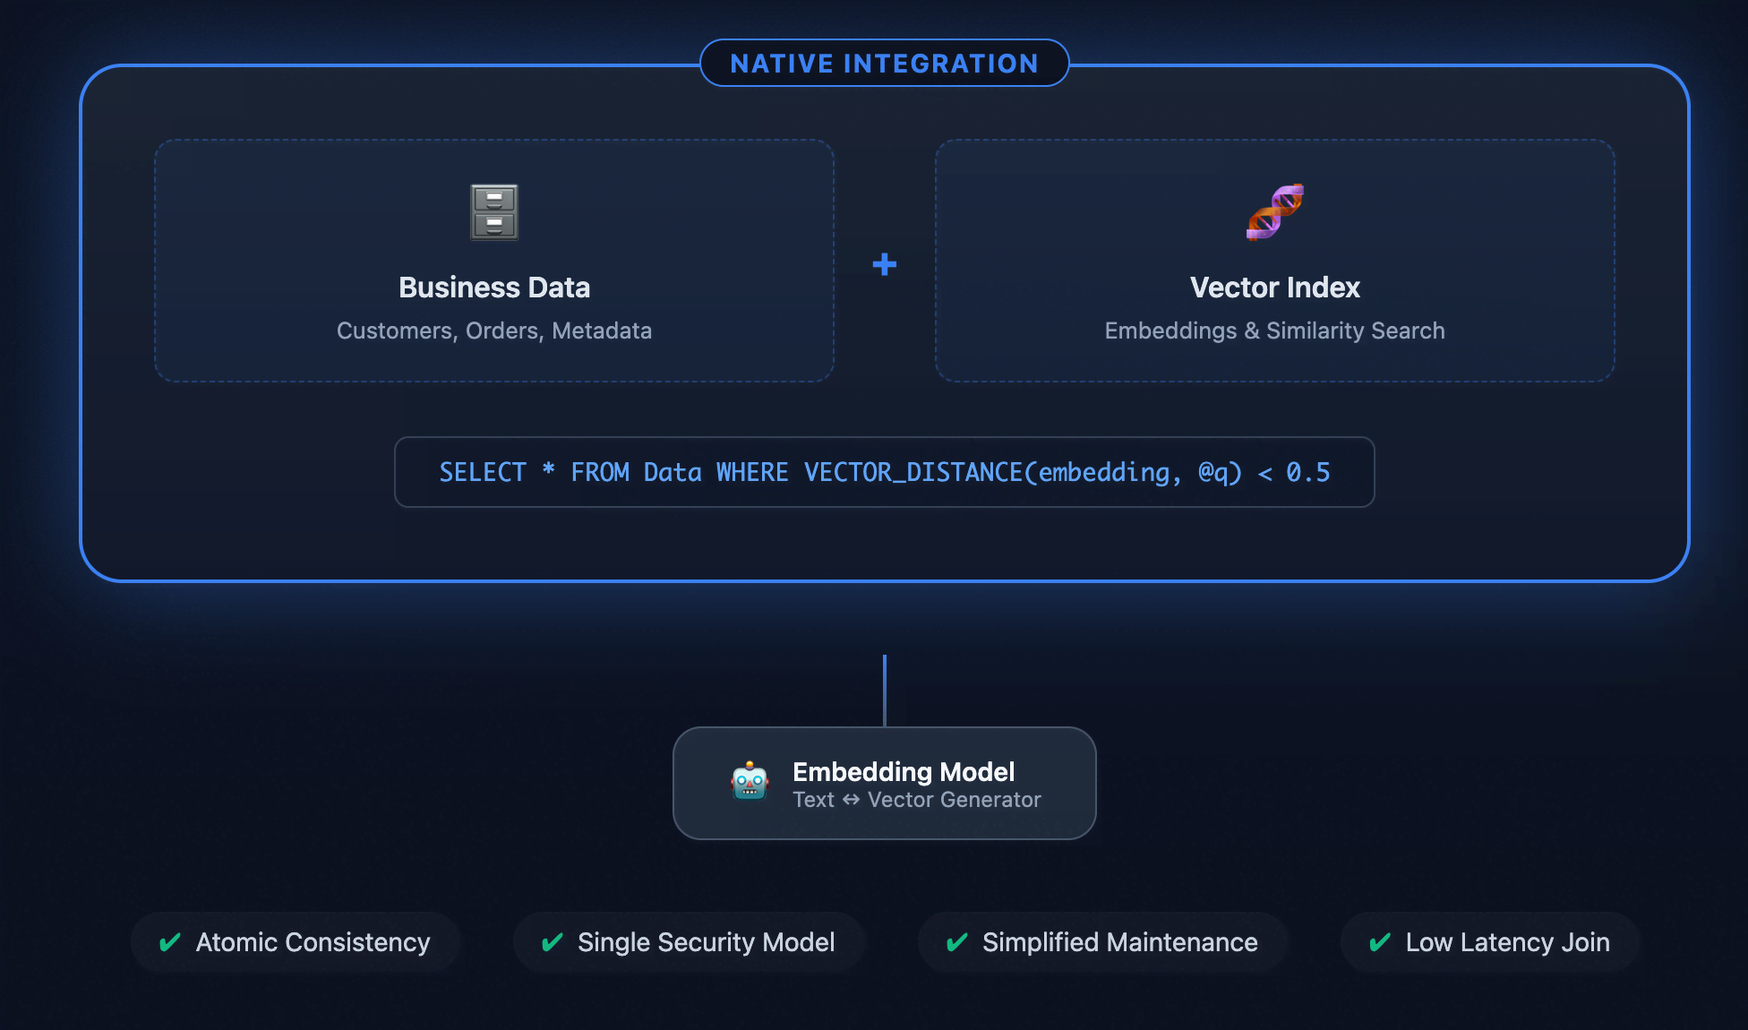Screen dimensions: 1748x1030
Task: Click the robot Embedding Model icon
Action: tap(750, 782)
